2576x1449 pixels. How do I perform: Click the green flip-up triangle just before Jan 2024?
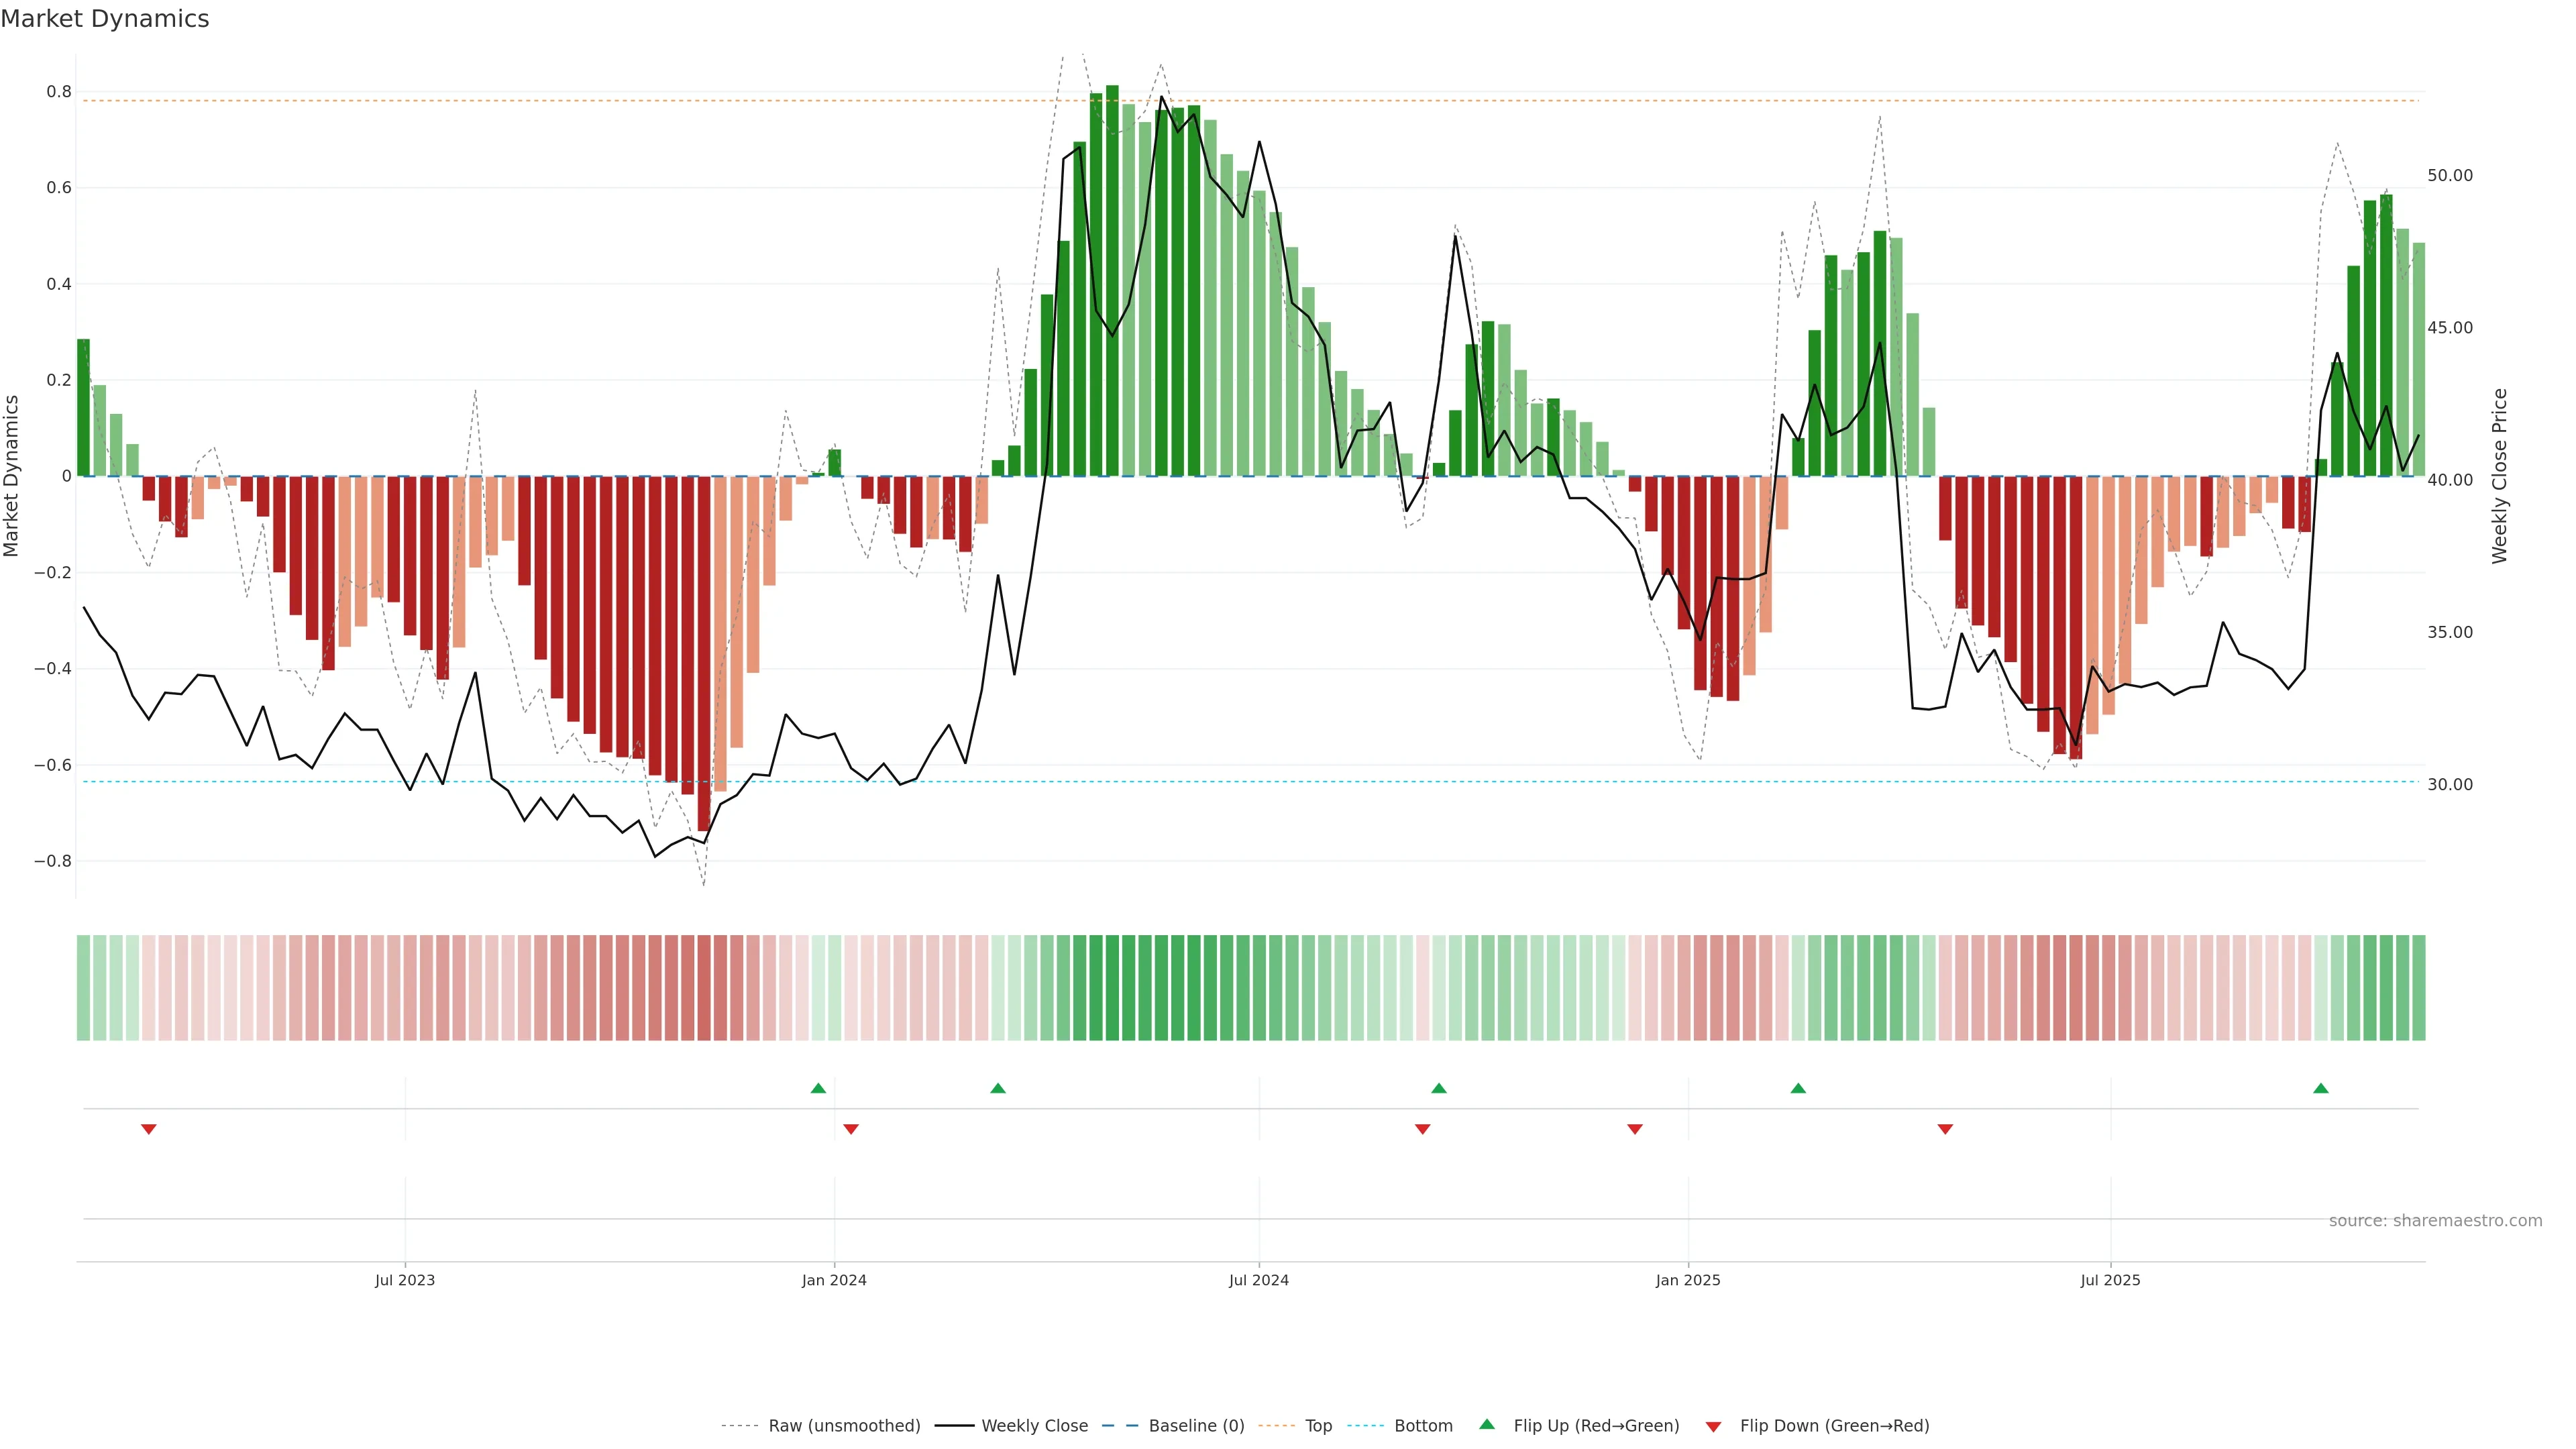[818, 1088]
